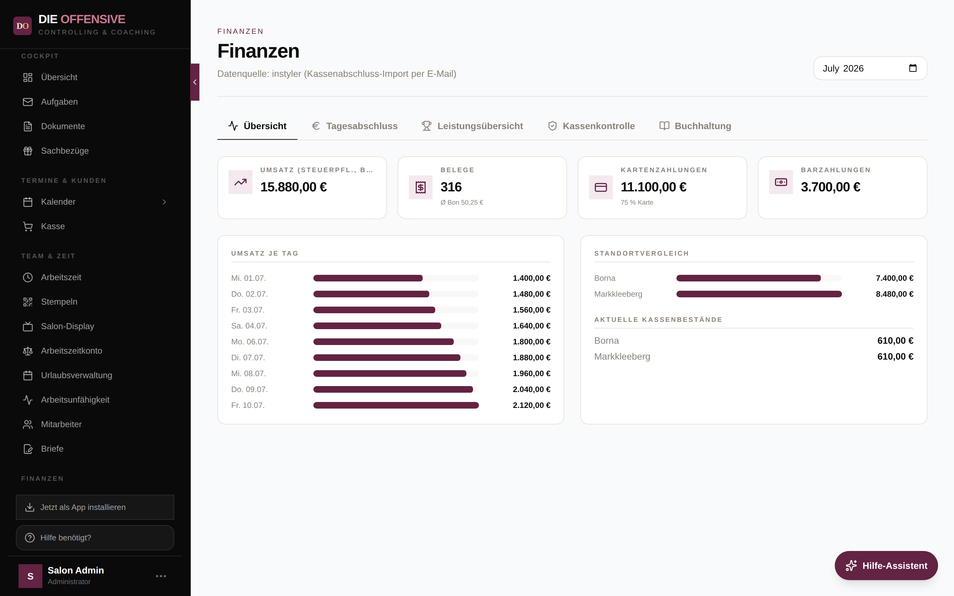Switch to the Kassenkontrolle tab
Viewport: 954px width, 596px height.
point(591,126)
